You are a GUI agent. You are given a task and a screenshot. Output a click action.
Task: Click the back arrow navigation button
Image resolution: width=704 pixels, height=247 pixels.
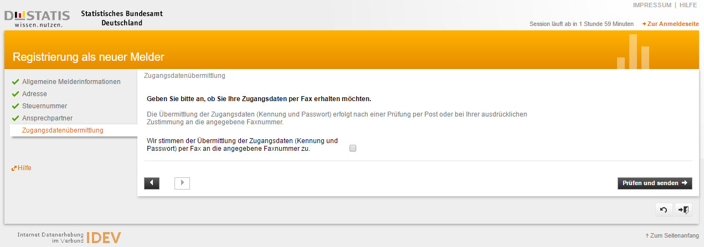coord(152,183)
